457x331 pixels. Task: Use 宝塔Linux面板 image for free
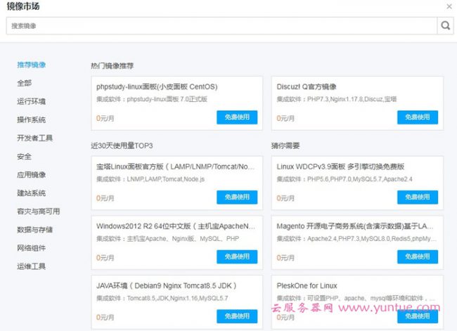[237, 197]
